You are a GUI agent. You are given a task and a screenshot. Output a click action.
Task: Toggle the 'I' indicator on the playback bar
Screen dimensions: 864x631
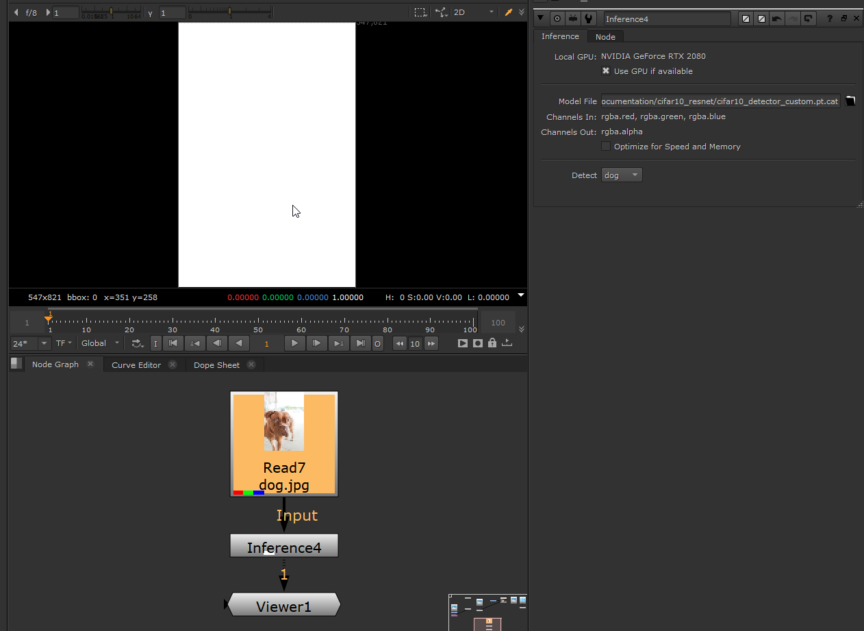tap(155, 343)
